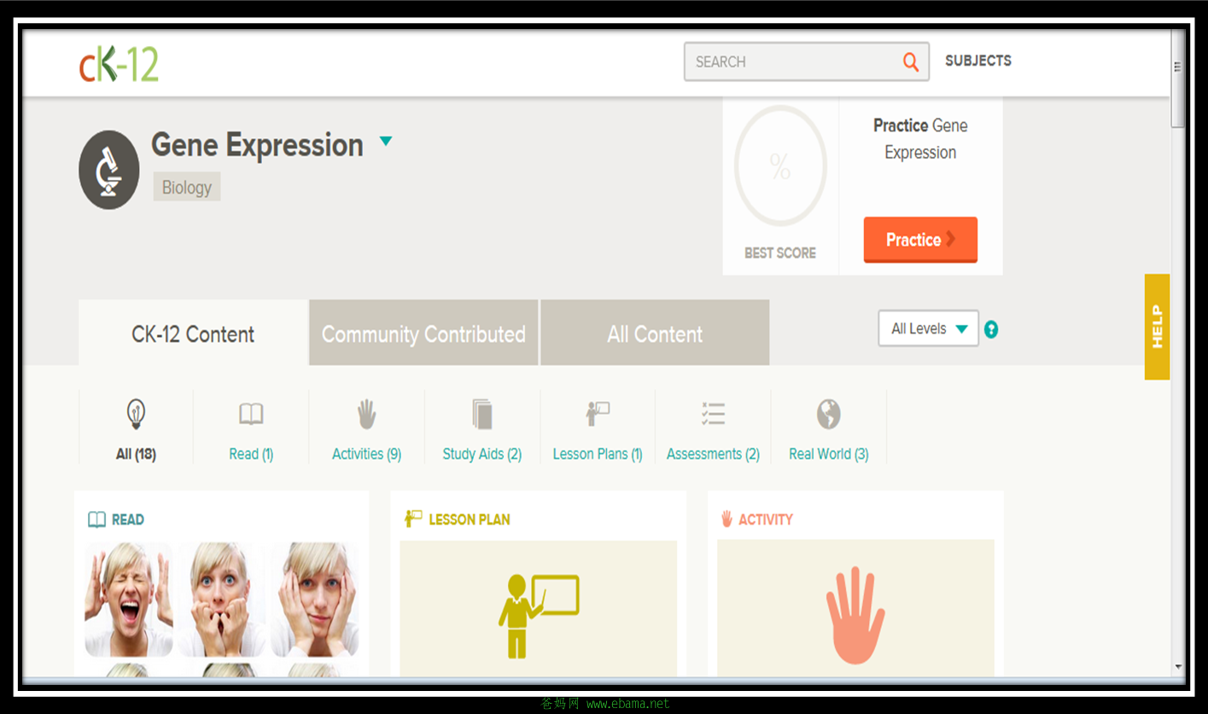Open the Lesson Plan teacher illustration thumbnail

(539, 608)
